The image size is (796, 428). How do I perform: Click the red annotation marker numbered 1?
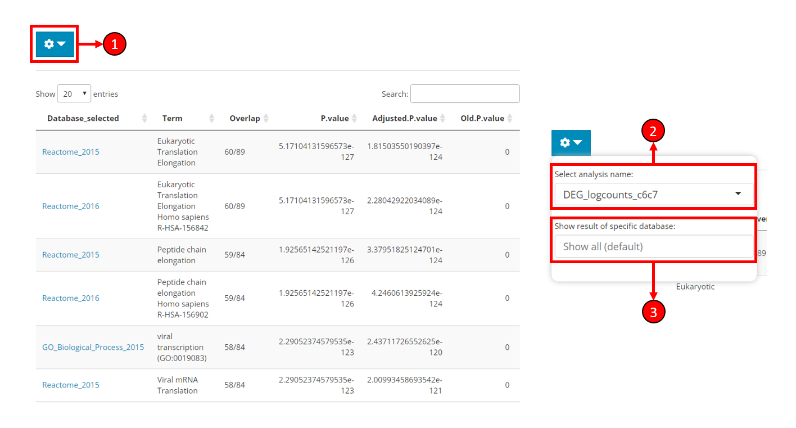(115, 44)
